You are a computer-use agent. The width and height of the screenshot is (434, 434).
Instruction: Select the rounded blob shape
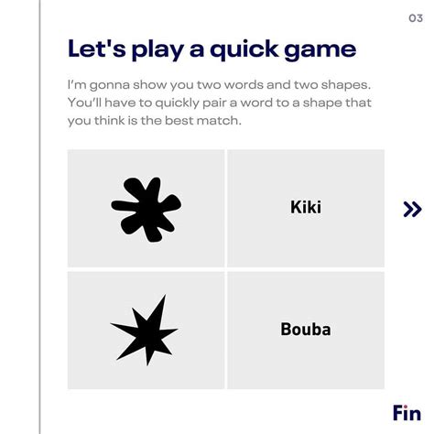point(146,208)
